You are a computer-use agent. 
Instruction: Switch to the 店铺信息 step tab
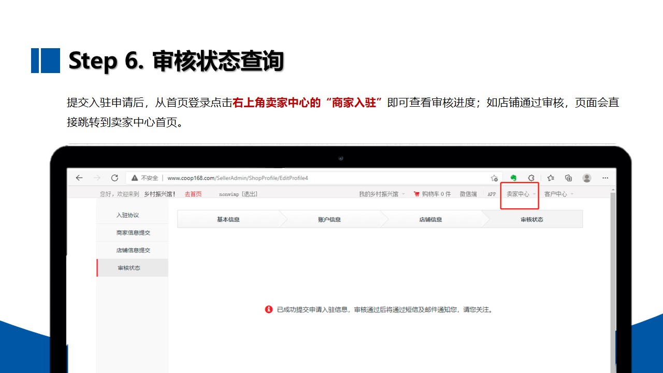430,219
